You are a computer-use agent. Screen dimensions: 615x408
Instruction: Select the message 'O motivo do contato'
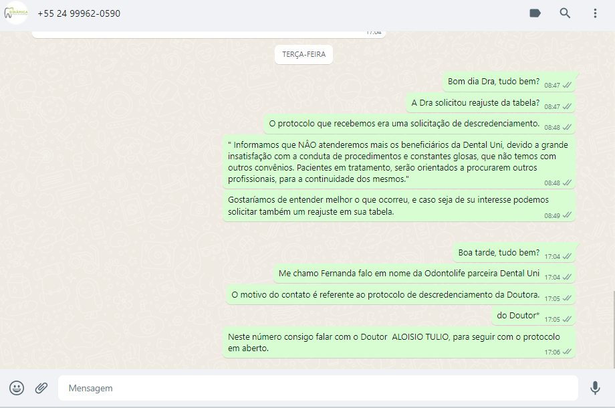400,294
